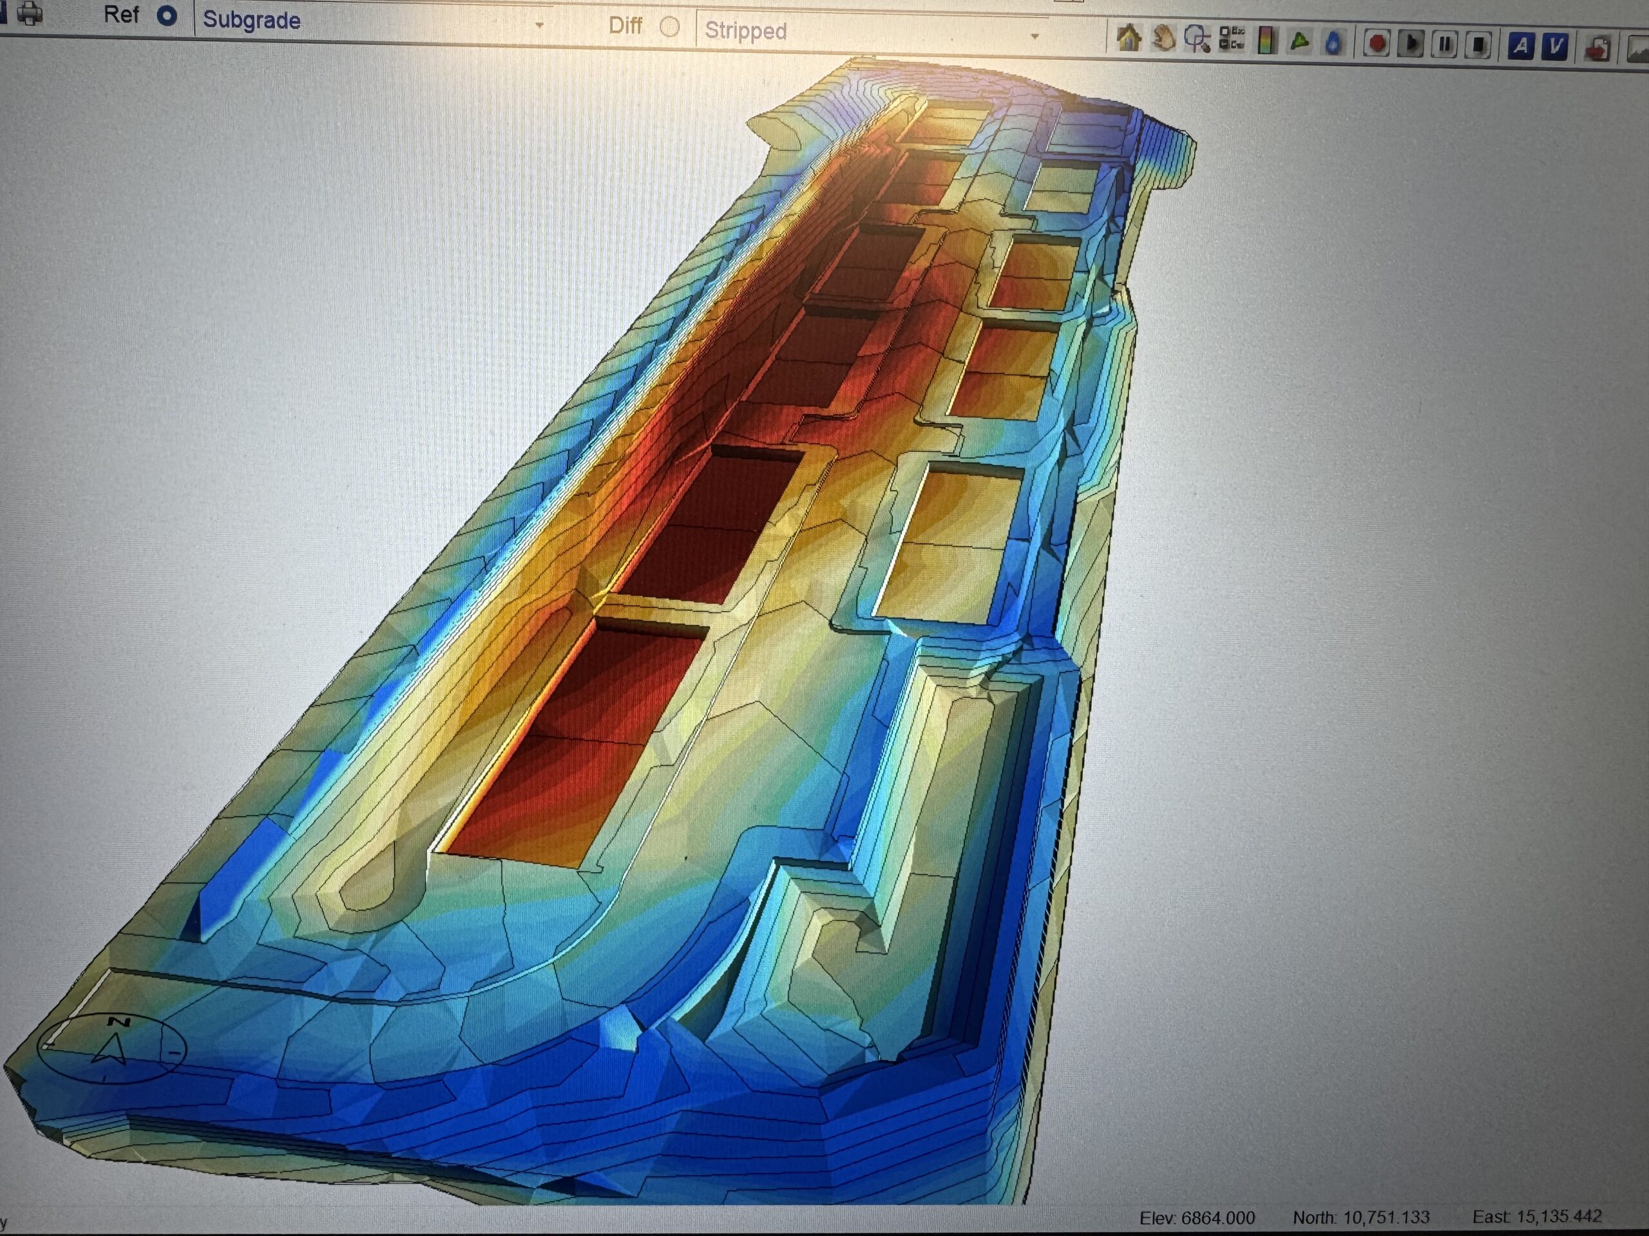
Task: Click the pause button
Action: coord(1445,46)
